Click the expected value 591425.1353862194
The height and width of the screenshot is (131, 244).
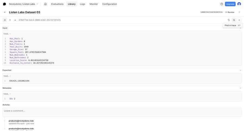pyautogui.click(x=19, y=81)
